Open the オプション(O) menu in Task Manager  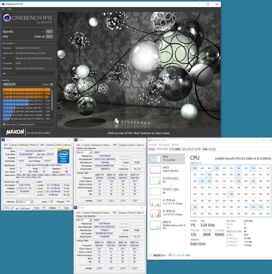(x=164, y=145)
